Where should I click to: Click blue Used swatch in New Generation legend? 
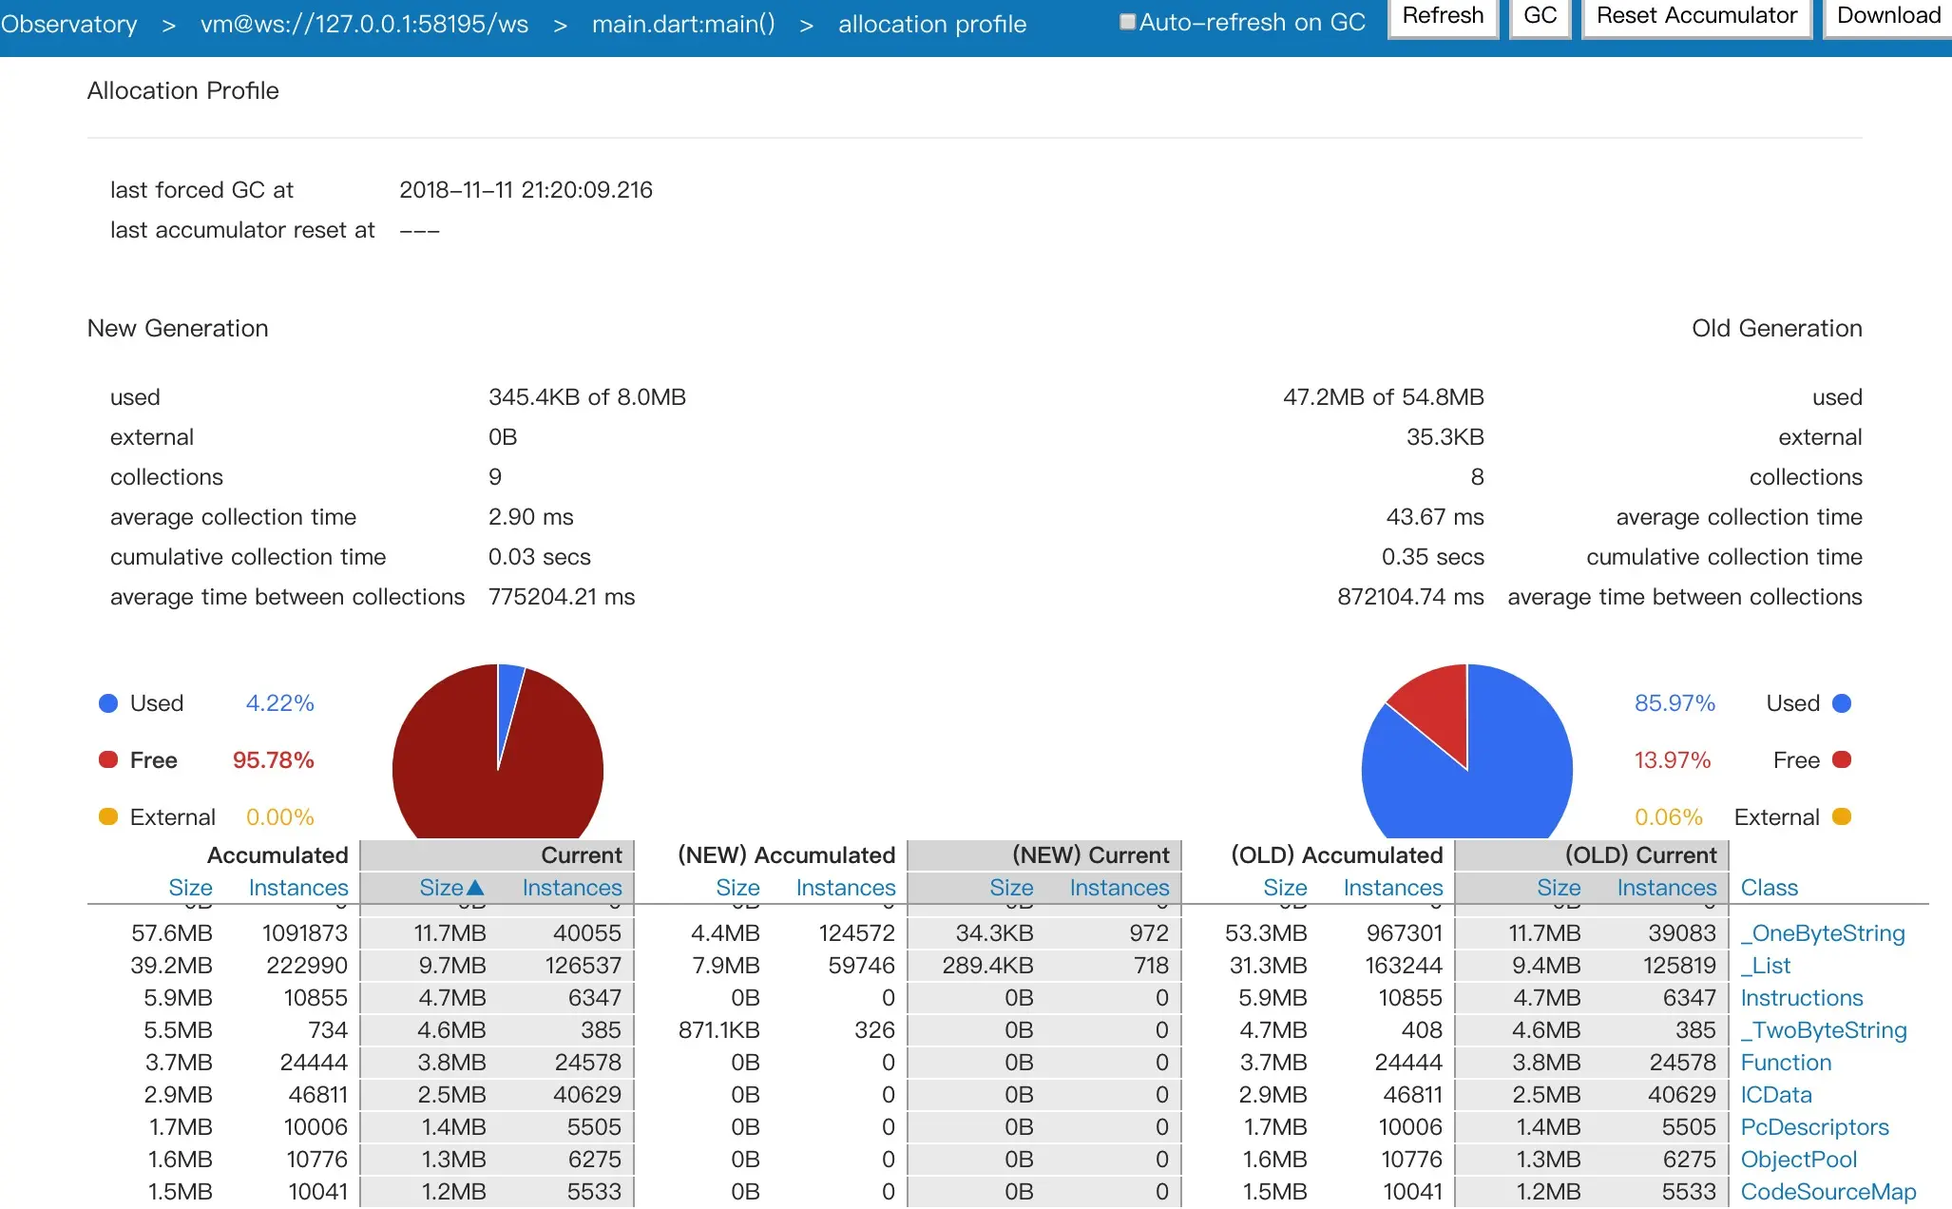(108, 703)
